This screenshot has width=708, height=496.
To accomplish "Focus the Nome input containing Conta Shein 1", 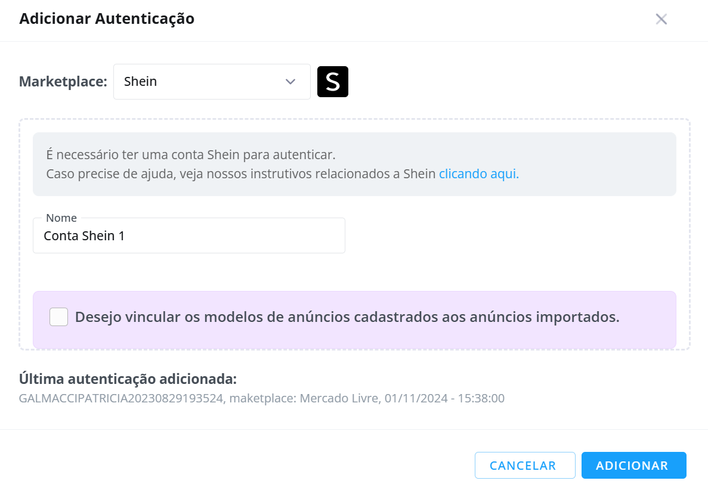I will click(189, 235).
